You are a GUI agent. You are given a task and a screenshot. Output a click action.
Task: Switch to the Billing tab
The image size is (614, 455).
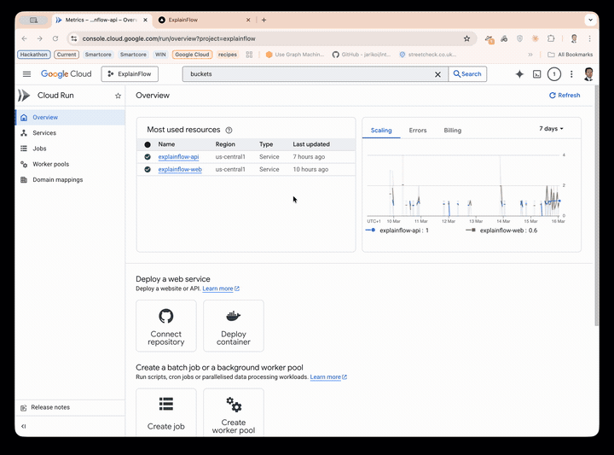click(452, 130)
